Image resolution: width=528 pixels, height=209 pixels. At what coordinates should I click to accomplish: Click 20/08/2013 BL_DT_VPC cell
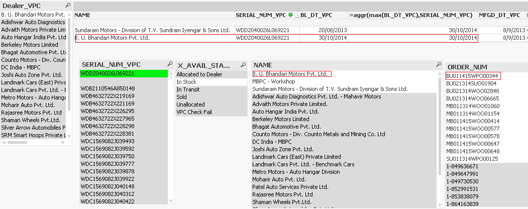324,30
